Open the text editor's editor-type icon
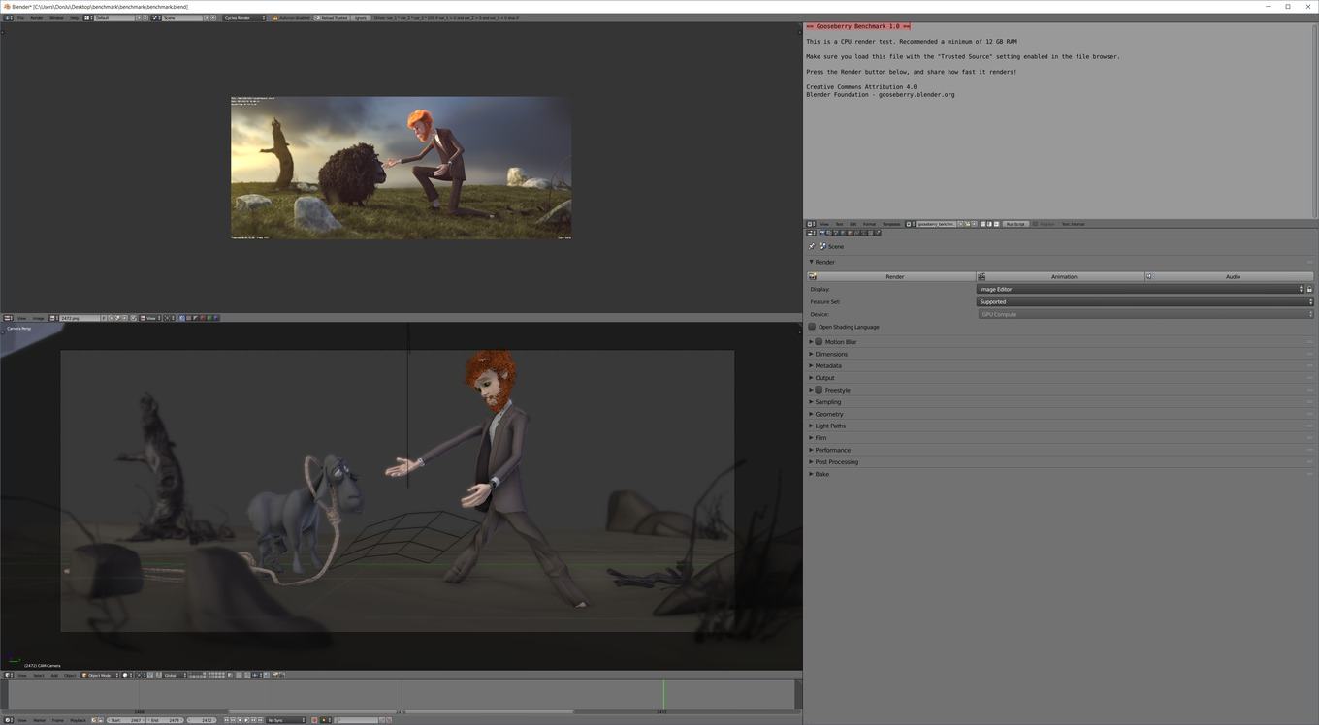 click(x=811, y=224)
